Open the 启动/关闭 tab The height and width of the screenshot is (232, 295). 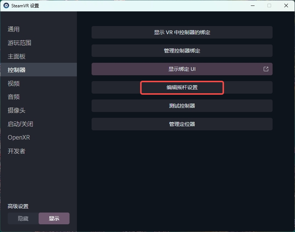tap(20, 124)
